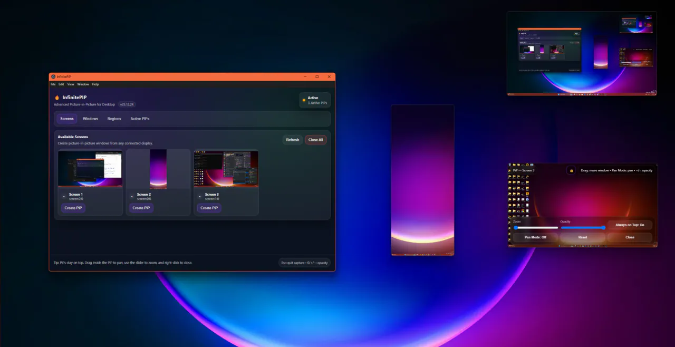The image size is (675, 347).
Task: Click the InfinitePIP title bar app icon
Action: [x=53, y=76]
